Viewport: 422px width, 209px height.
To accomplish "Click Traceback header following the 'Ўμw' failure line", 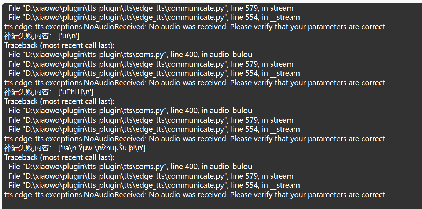I will click(x=59, y=157).
